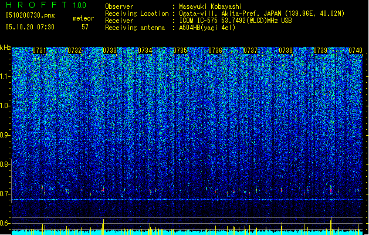
Task: Click the 0731 time marker
Action: point(39,51)
